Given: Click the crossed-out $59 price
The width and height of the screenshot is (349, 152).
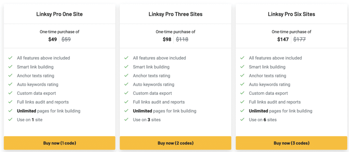Looking at the screenshot, I should coord(66,39).
